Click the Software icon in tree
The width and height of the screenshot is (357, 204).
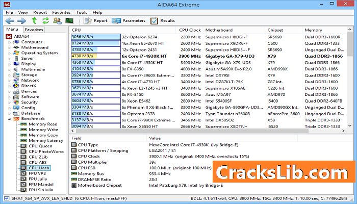point(16,97)
